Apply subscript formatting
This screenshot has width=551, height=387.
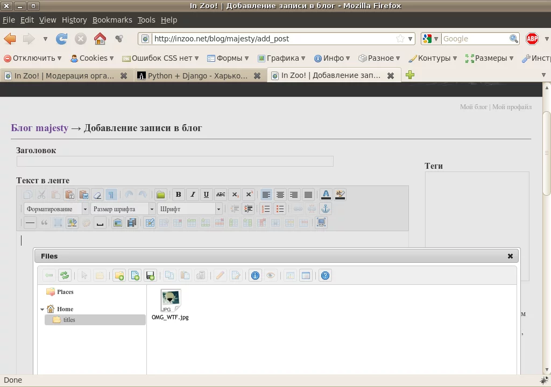pyautogui.click(x=235, y=195)
